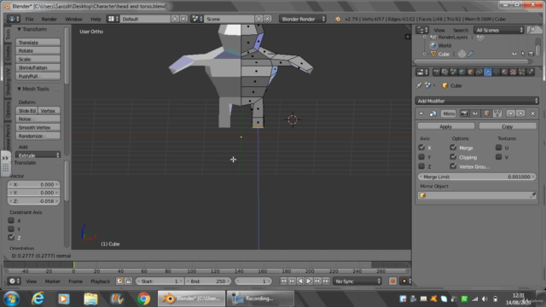Screen dimensions: 546x307
Task: Click the record auto-keyframe button
Action: click(392, 281)
